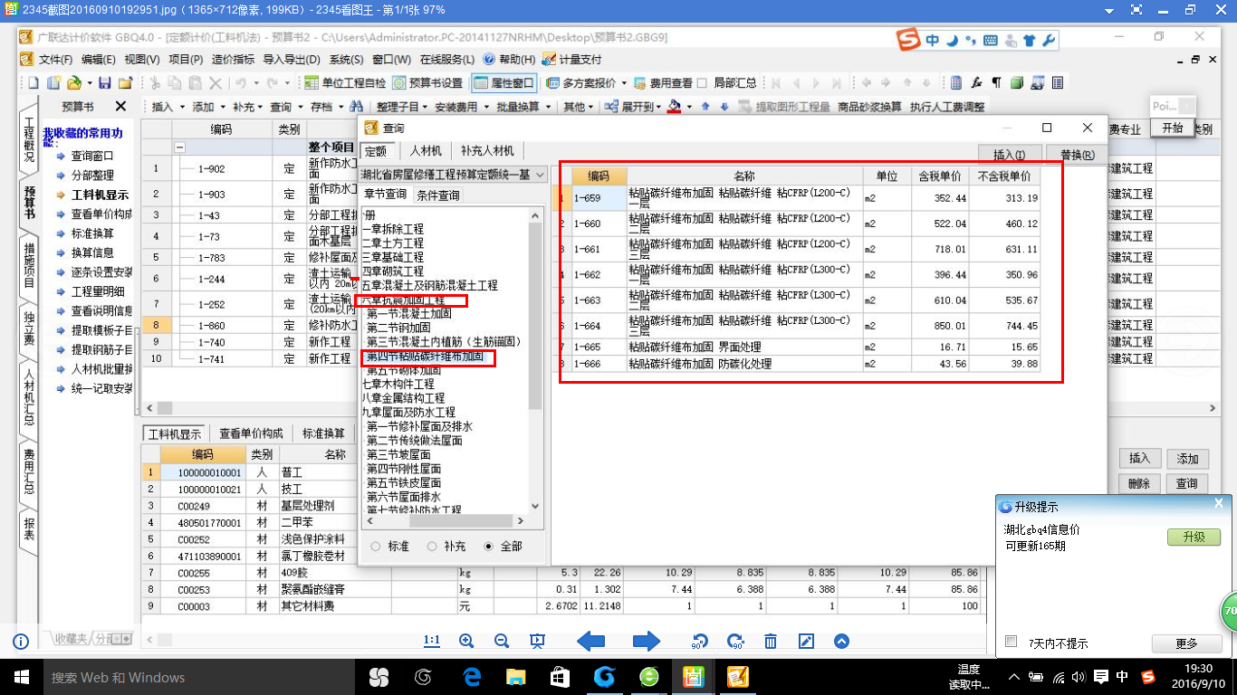Start slideshow in image viewer
1237x695 pixels.
coord(537,641)
